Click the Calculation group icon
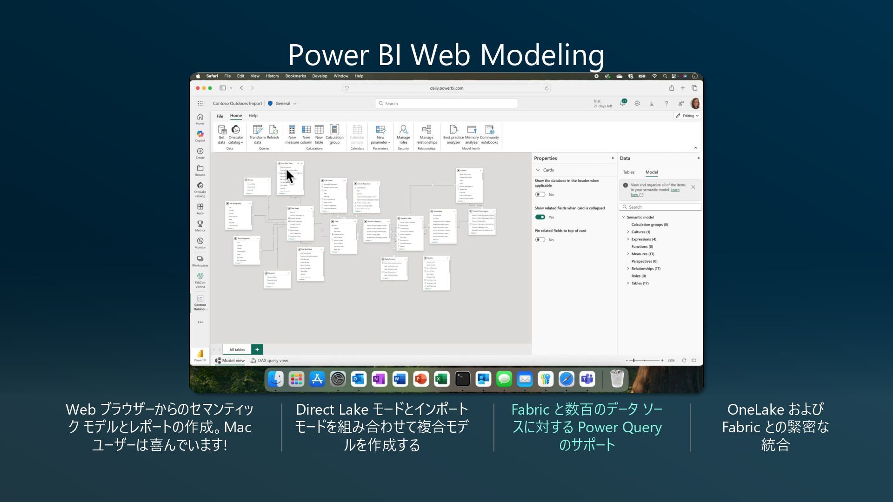This screenshot has width=893, height=502. pyautogui.click(x=334, y=130)
